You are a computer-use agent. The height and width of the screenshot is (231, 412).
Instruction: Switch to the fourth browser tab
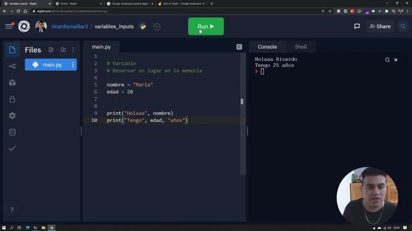[x=182, y=4]
